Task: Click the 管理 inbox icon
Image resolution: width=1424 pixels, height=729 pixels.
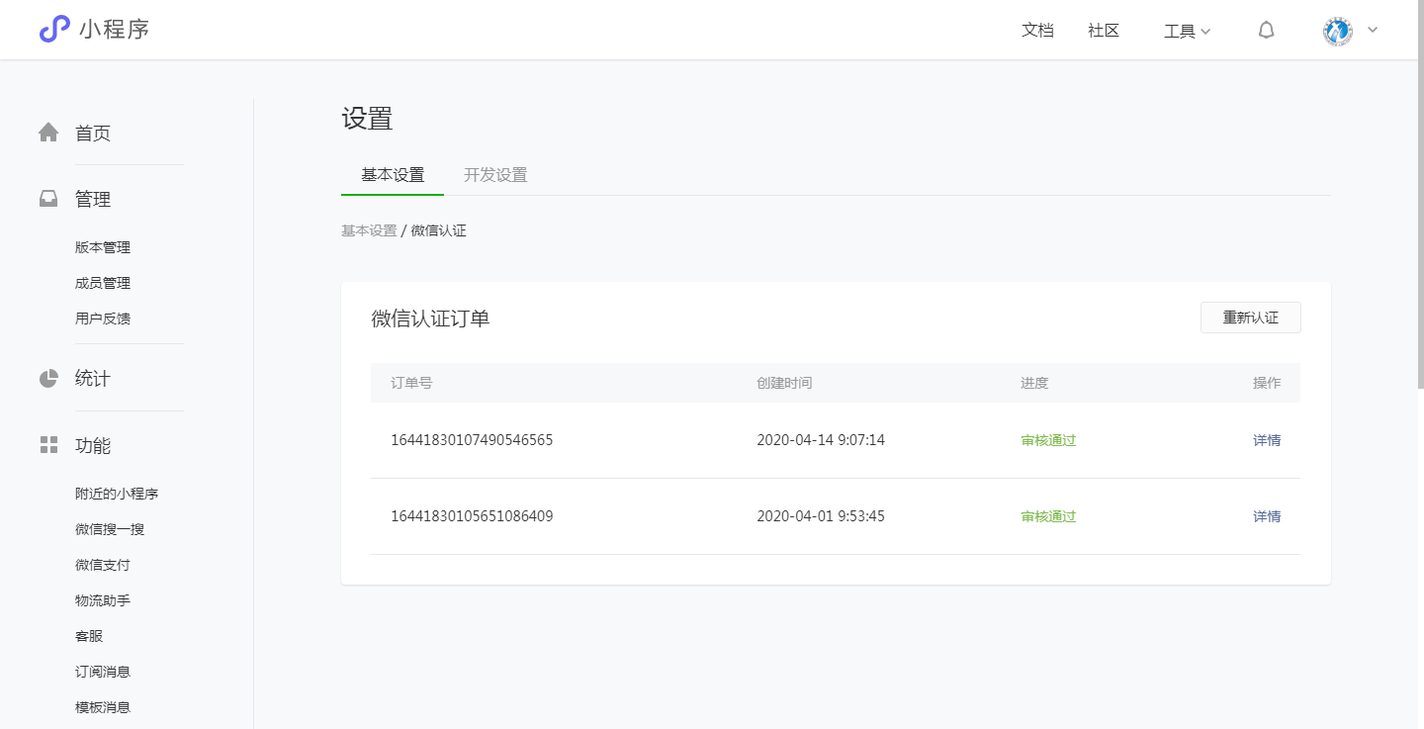Action: pyautogui.click(x=48, y=199)
